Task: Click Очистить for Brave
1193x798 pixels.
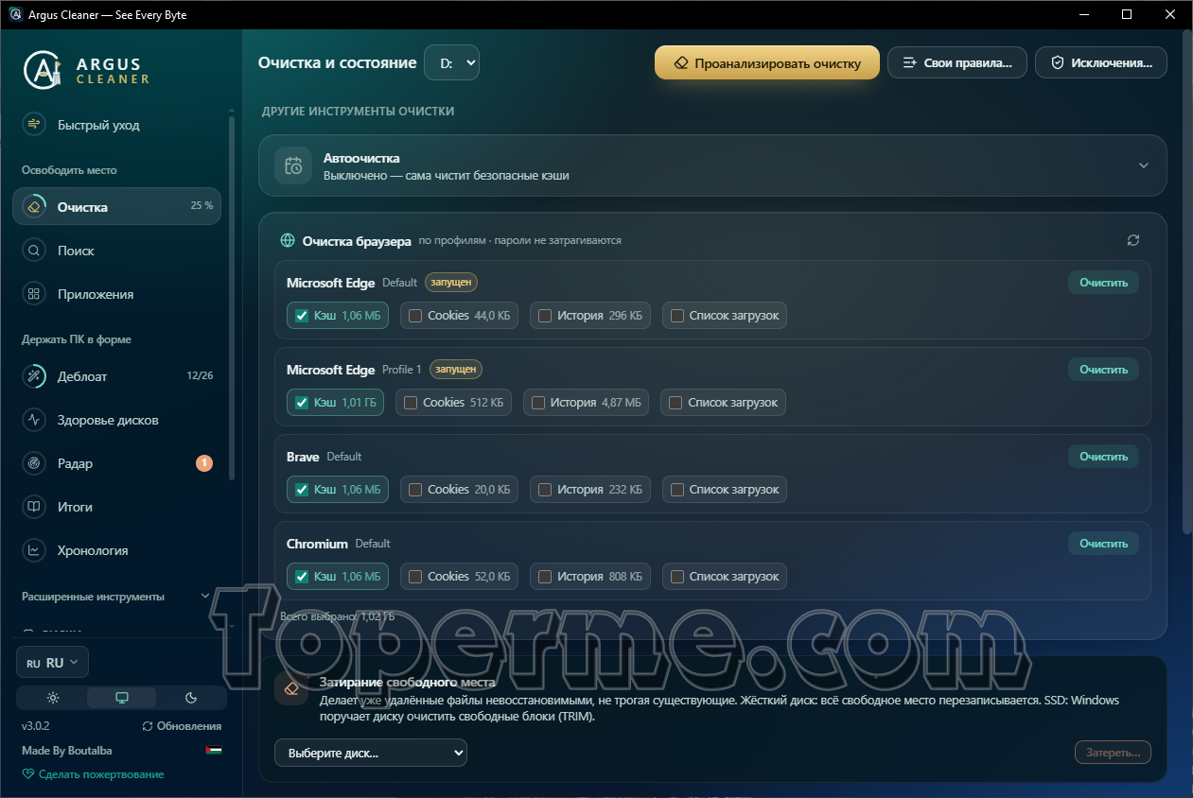Action: tap(1104, 457)
